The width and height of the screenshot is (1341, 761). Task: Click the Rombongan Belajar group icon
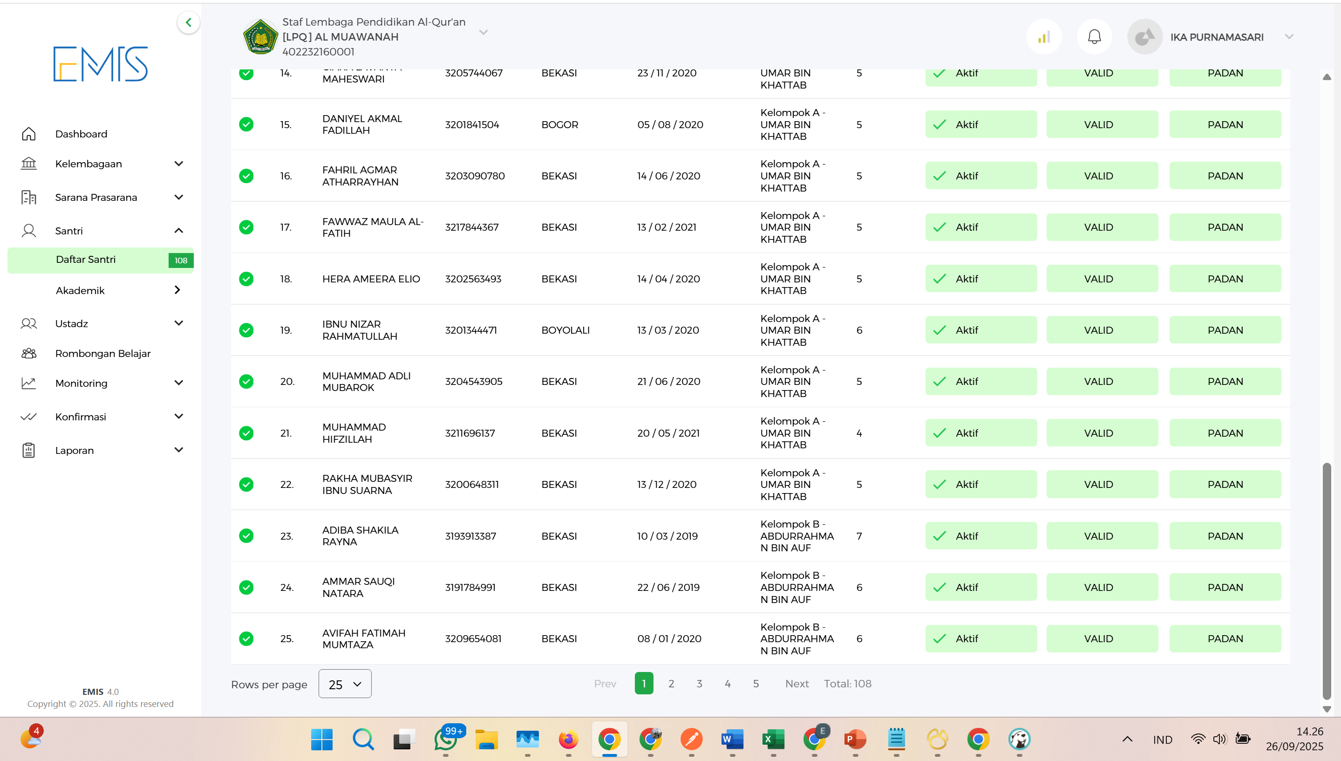[29, 353]
